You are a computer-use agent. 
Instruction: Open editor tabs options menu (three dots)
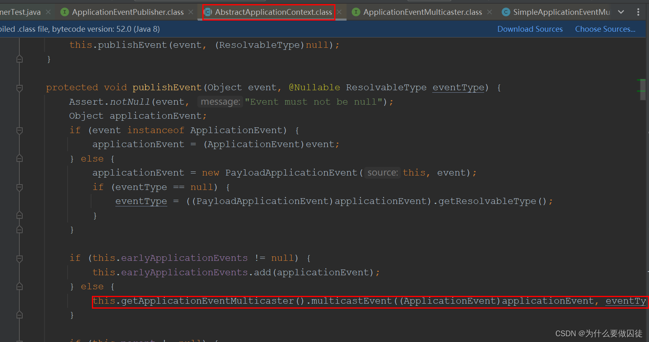tap(638, 12)
